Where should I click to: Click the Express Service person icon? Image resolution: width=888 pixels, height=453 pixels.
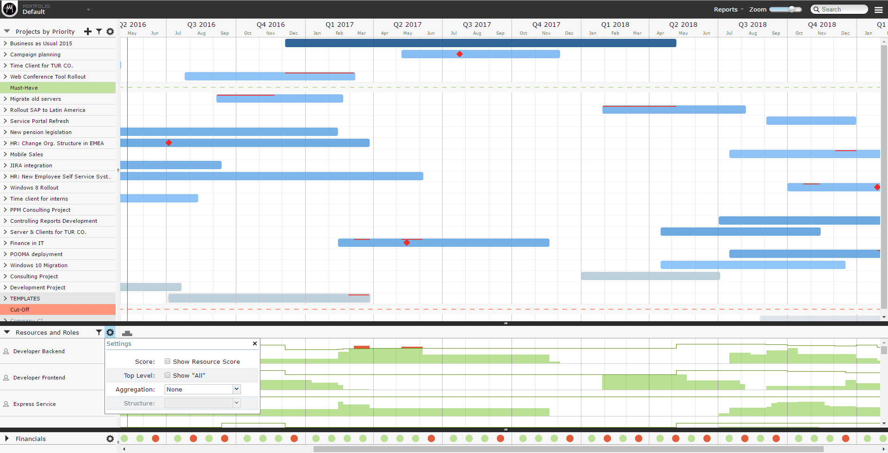point(6,404)
